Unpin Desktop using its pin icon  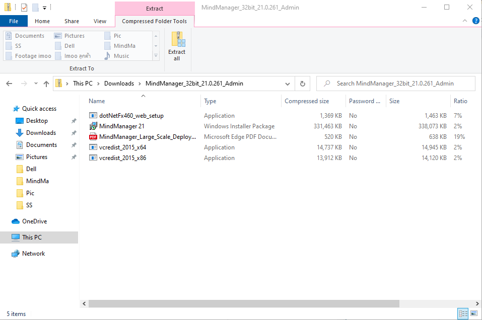pyautogui.click(x=74, y=121)
